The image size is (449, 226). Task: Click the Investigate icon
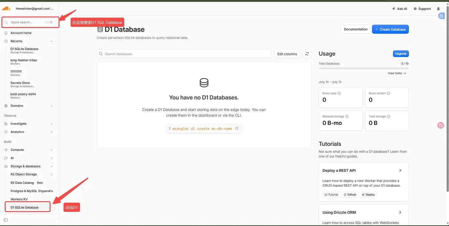point(6,124)
